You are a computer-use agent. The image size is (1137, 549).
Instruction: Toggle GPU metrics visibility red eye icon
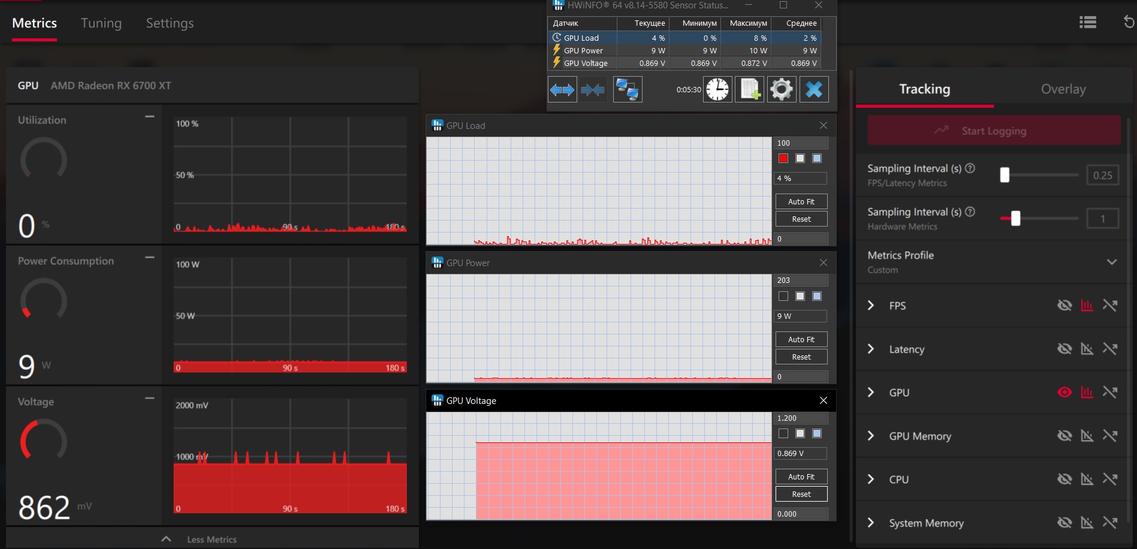tap(1064, 393)
